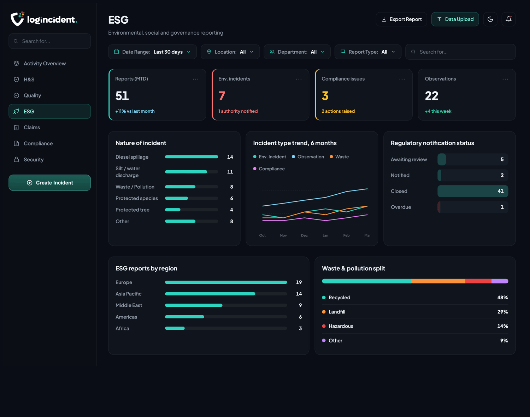Open Env. incidents card options menu
Image resolution: width=530 pixels, height=417 pixels.
299,79
